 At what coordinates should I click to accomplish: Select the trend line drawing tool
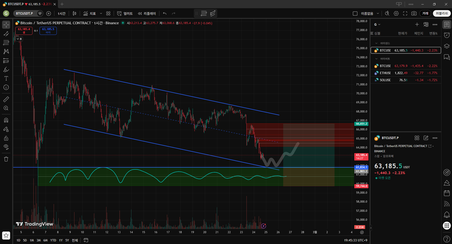point(6,34)
